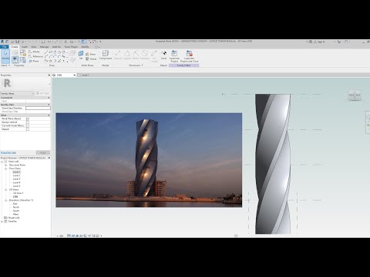370x277 pixels.
Task: Switch to the Modify ribbon tab
Action: click(x=85, y=47)
